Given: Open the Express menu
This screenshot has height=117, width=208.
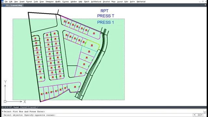Looking at the screenshot, I should click(x=66, y=2).
